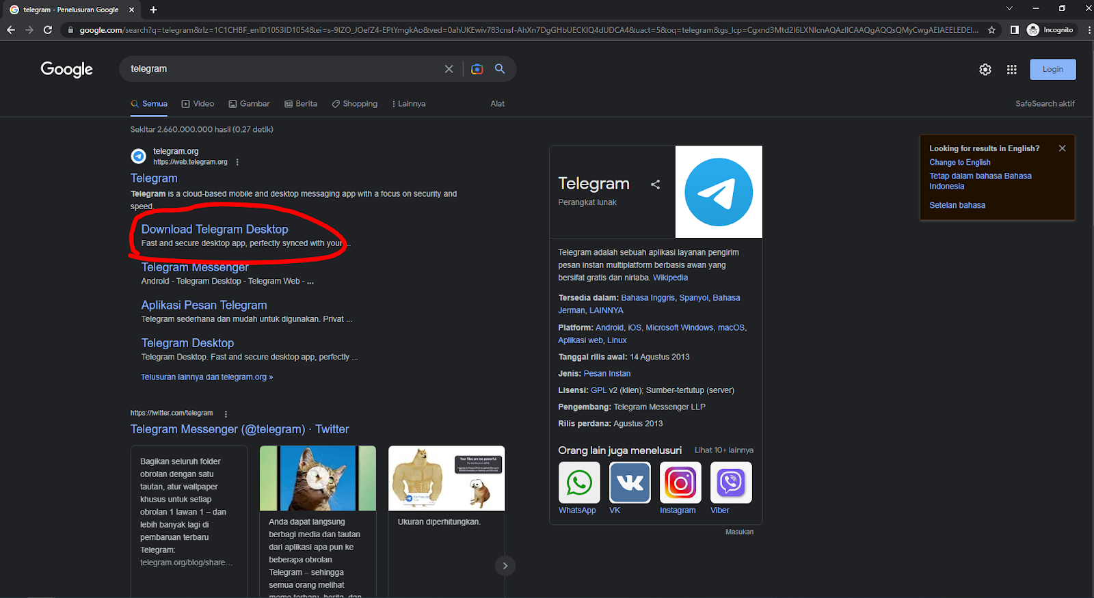Viewport: 1094px width, 598px height.
Task: Click SafeSearch aktif label
Action: (1045, 104)
